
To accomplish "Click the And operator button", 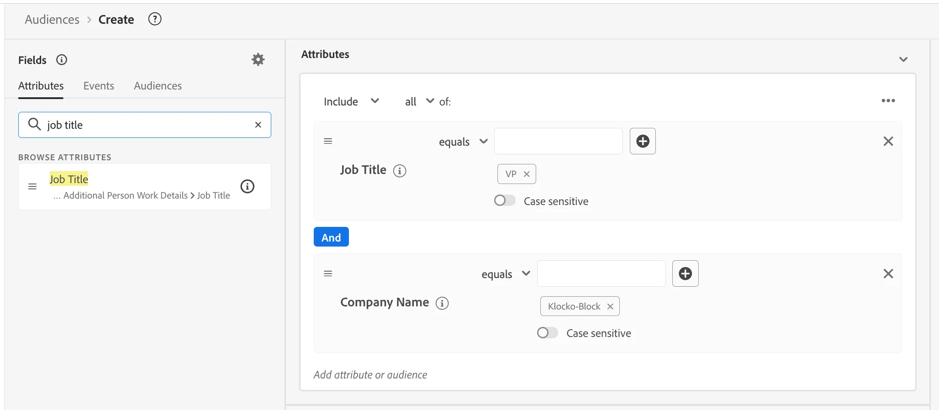I will [x=331, y=237].
